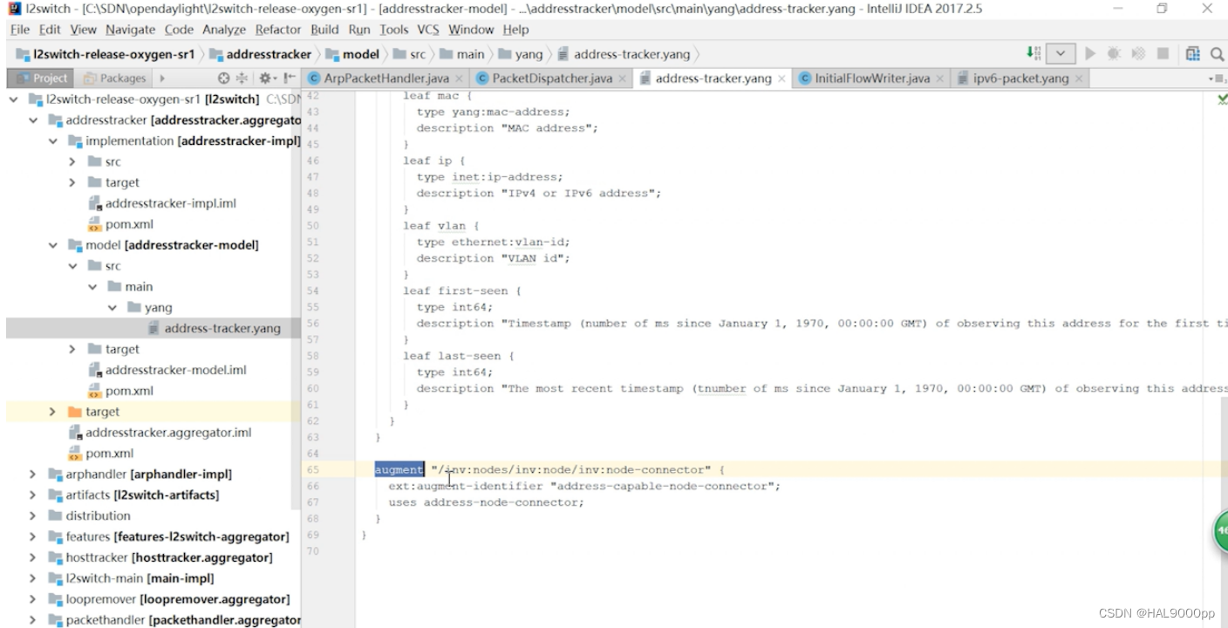
Task: Click the uses address-node-connector line
Action: coord(486,502)
